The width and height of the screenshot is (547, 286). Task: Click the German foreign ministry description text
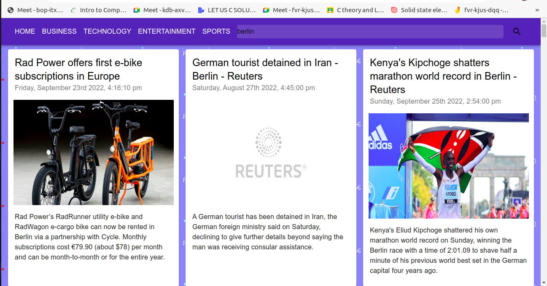click(268, 232)
